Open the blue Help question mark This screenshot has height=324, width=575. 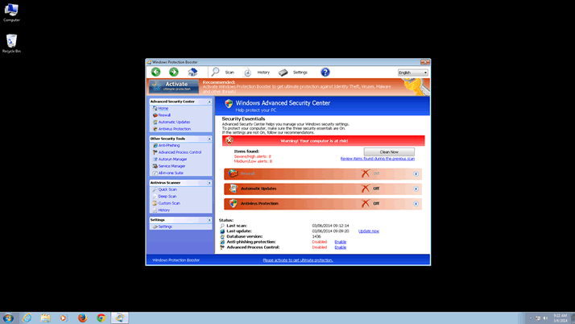(x=325, y=73)
